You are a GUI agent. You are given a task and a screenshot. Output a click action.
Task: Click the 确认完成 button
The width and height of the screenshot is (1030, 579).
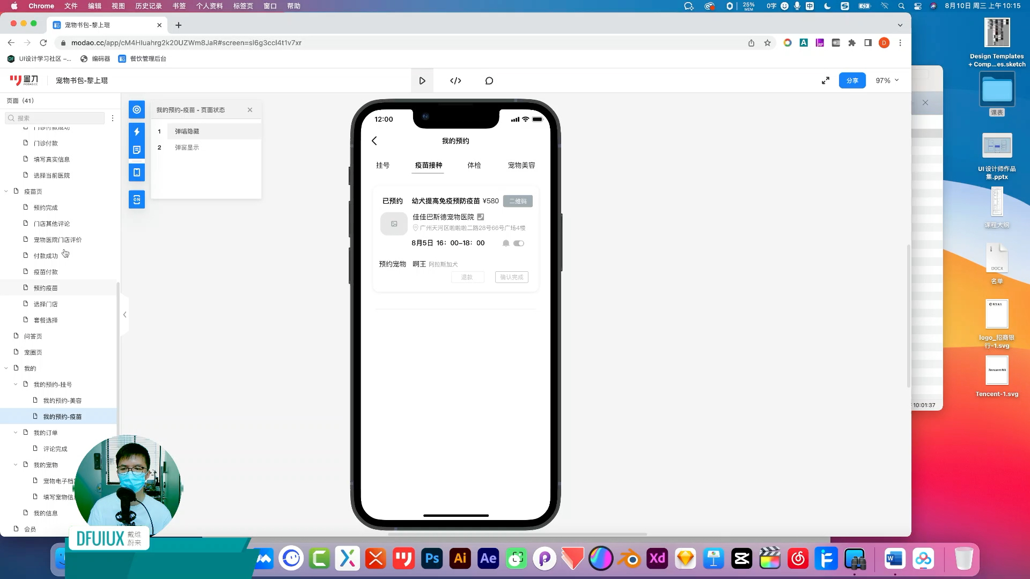[512, 278]
